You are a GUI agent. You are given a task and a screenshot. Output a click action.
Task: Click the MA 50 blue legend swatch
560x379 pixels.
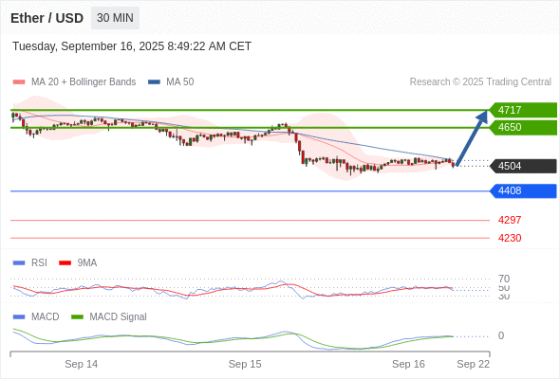click(x=154, y=82)
